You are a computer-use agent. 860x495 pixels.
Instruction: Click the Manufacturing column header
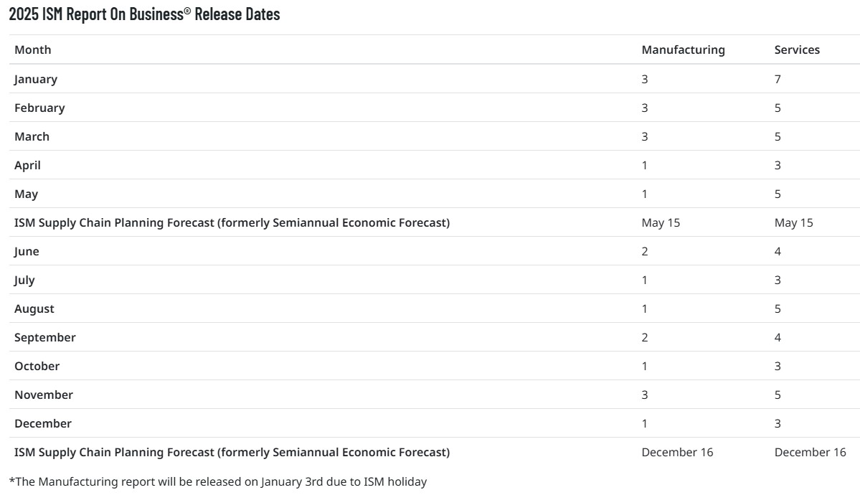click(683, 49)
